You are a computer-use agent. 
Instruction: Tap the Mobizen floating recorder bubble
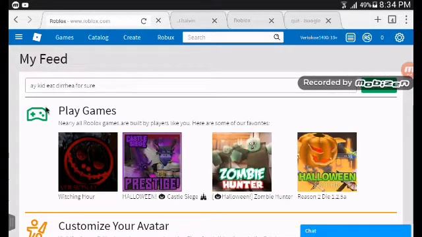pyautogui.click(x=408, y=70)
